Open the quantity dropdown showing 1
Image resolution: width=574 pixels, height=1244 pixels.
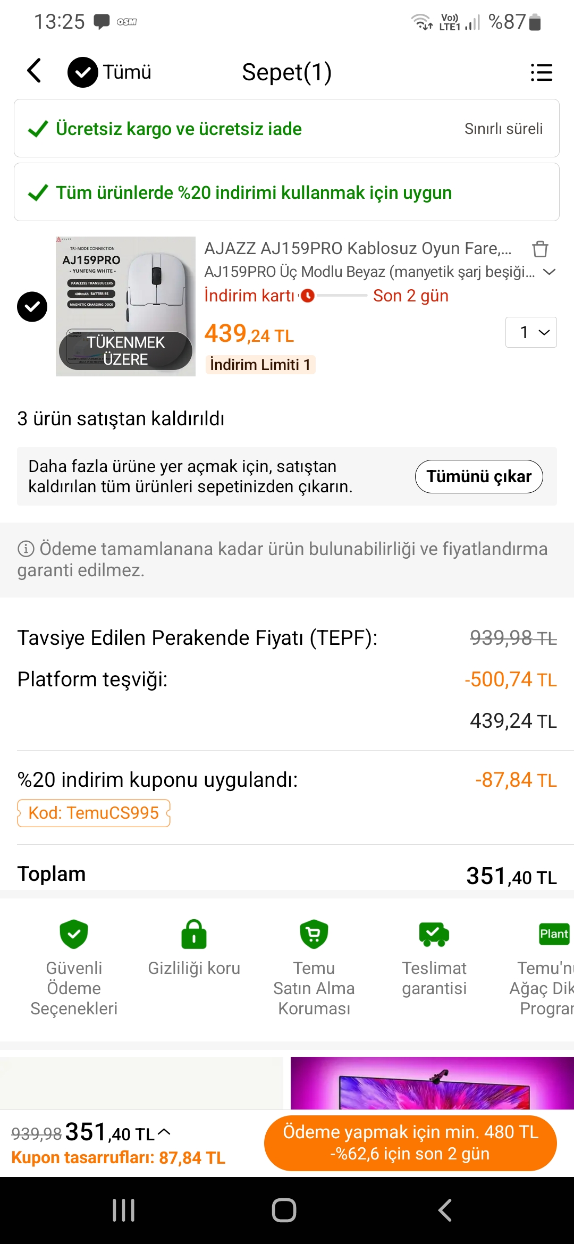point(531,332)
